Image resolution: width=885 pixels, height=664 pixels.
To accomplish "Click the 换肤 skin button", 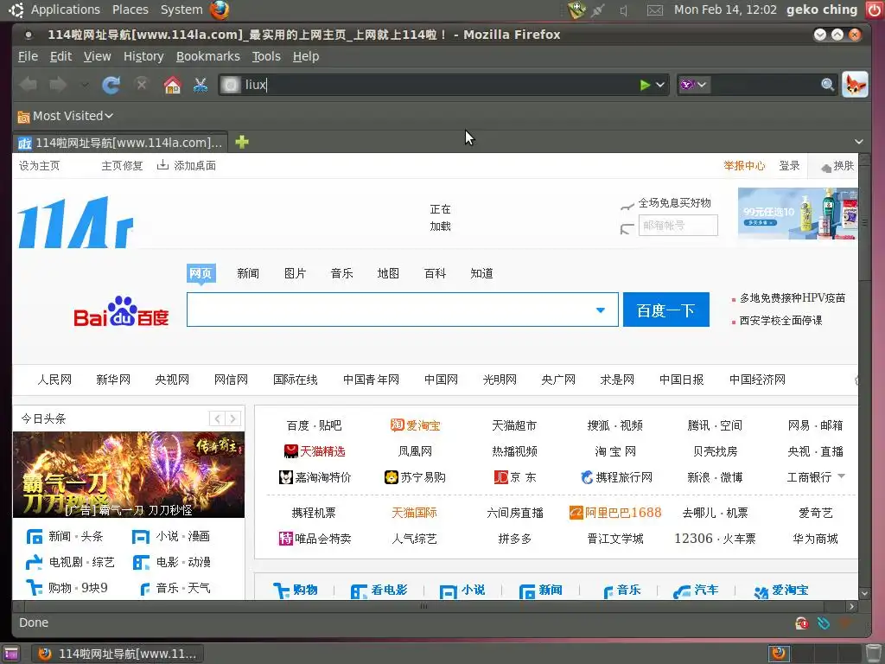I will click(837, 166).
